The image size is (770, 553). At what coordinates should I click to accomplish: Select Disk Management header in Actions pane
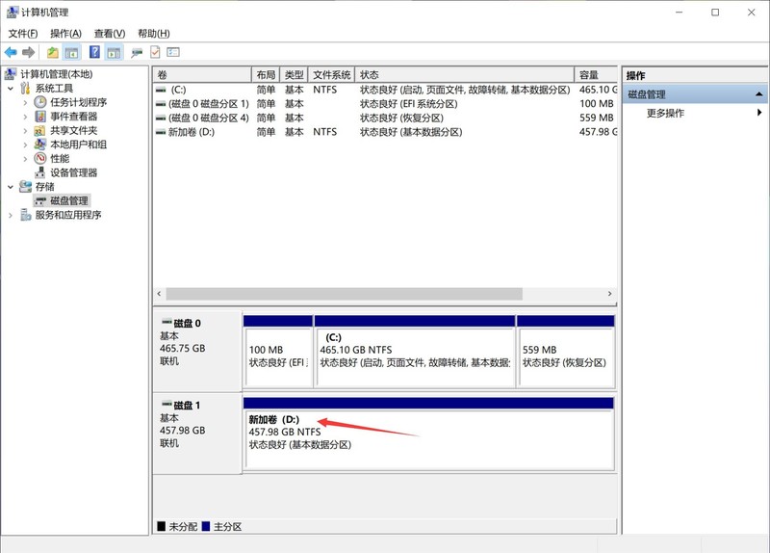point(694,93)
